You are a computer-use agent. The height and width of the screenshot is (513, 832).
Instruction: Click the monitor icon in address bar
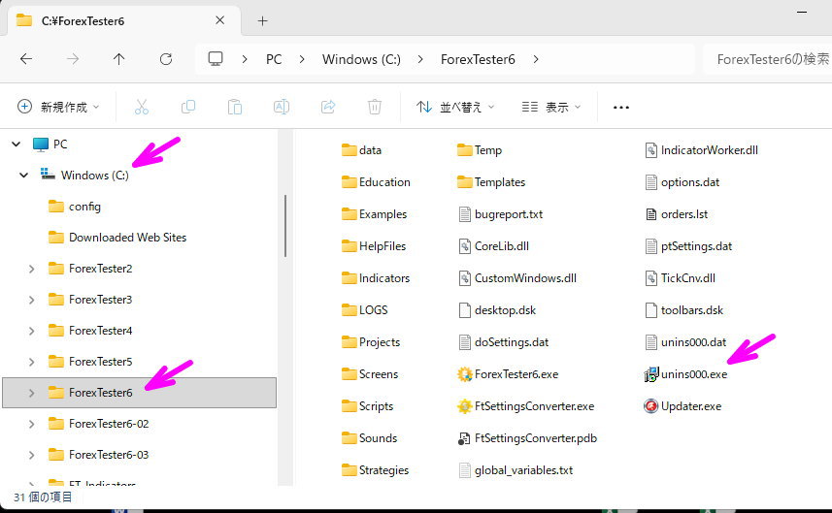[x=215, y=59]
